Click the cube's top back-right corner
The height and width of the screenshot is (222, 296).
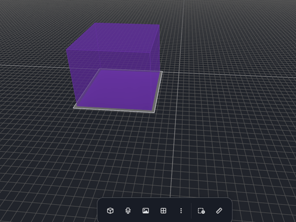pos(159,25)
